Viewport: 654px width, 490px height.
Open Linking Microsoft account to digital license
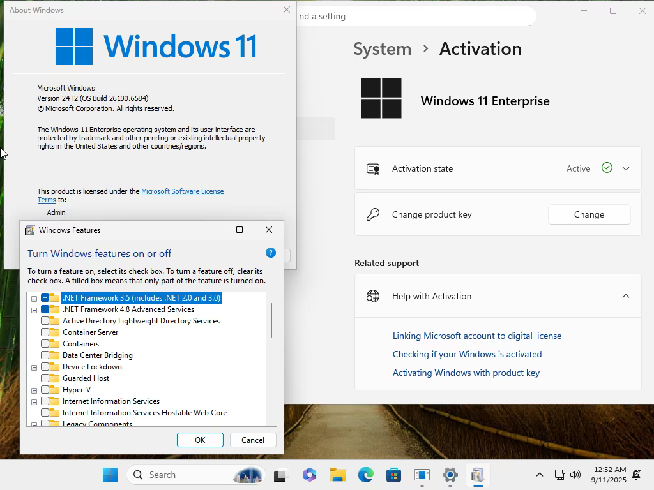[476, 336]
